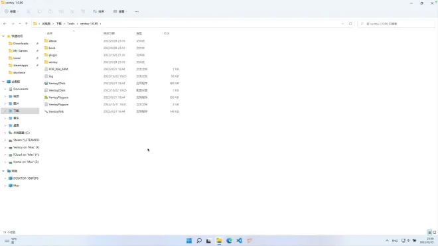
Task: Click the 'ventoy-1.0.80' breadcrumb segment
Action: pyautogui.click(x=89, y=24)
